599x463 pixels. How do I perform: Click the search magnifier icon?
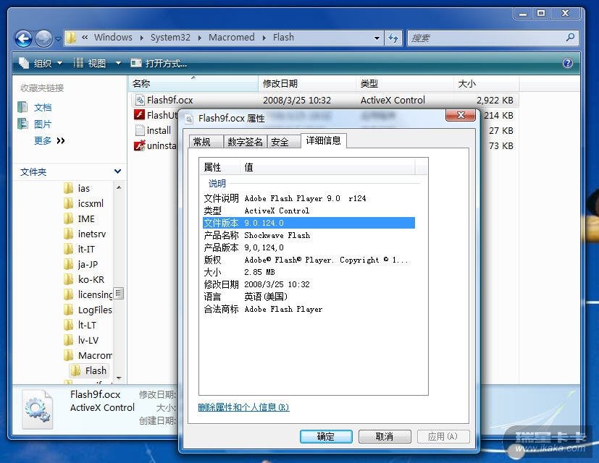[x=570, y=38]
